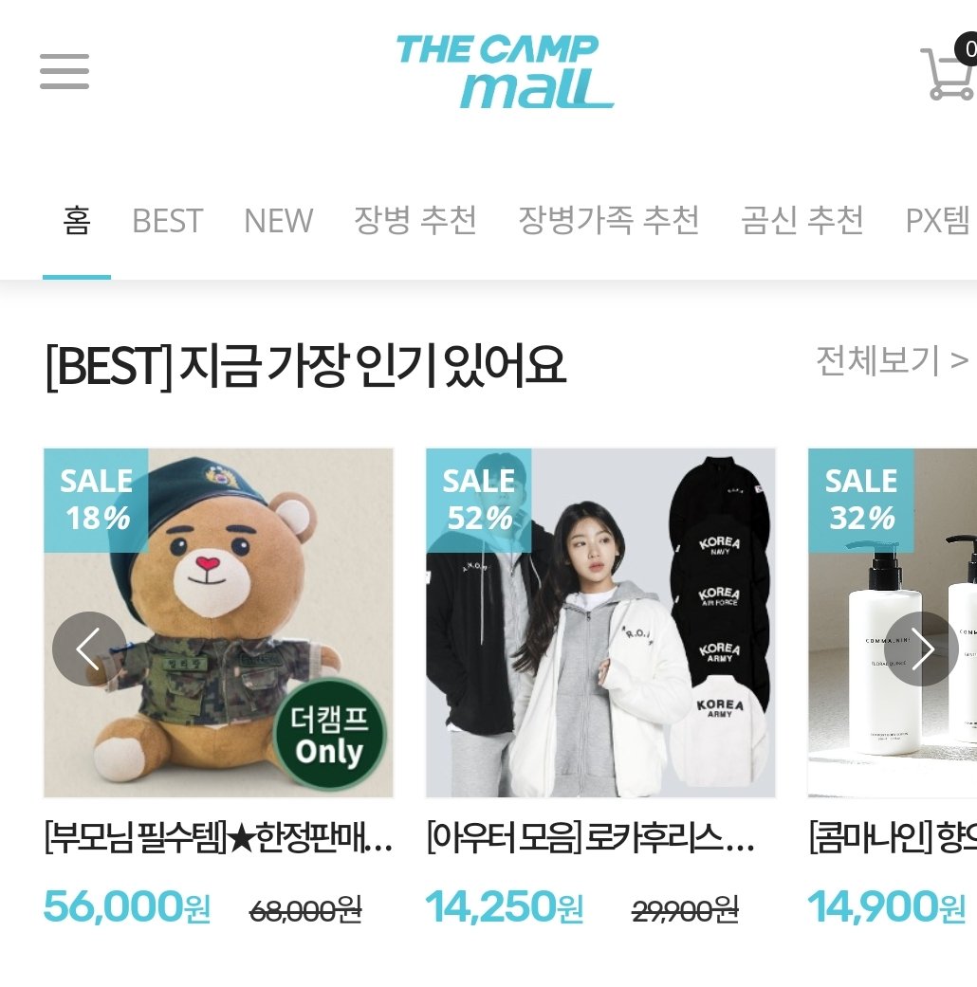Switch to the NEW tab
Screen dimensions: 977x987
(x=278, y=221)
